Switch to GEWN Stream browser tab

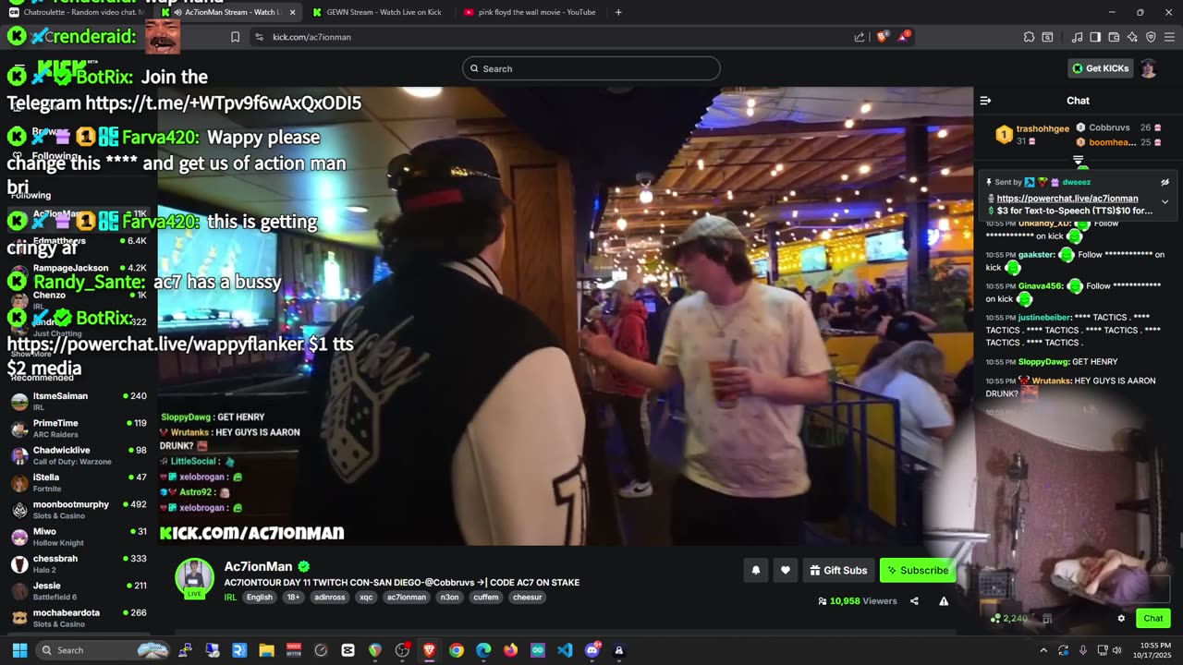tap(377, 12)
